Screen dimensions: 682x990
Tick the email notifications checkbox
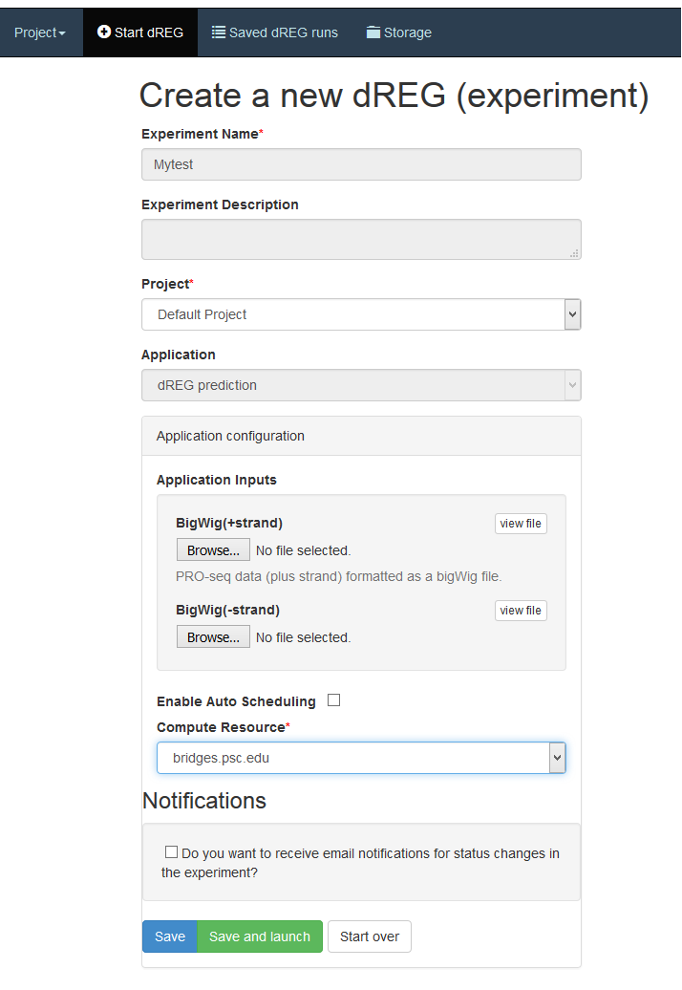click(x=171, y=851)
